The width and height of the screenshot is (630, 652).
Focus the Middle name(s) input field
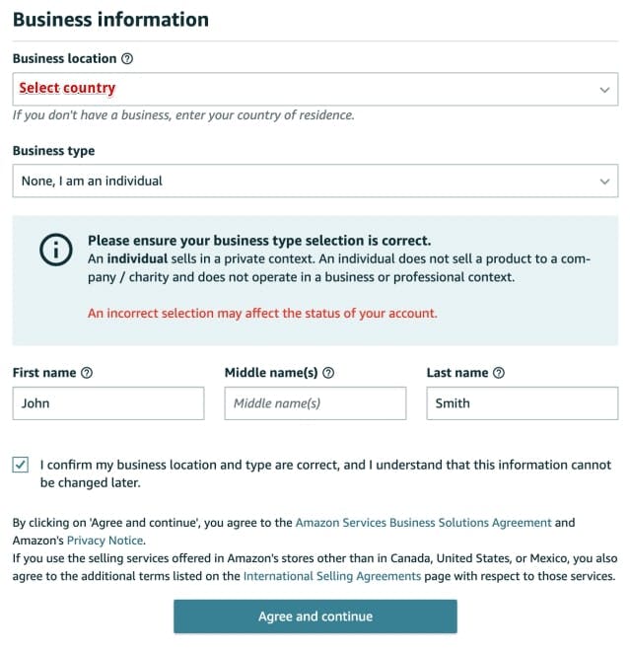315,403
